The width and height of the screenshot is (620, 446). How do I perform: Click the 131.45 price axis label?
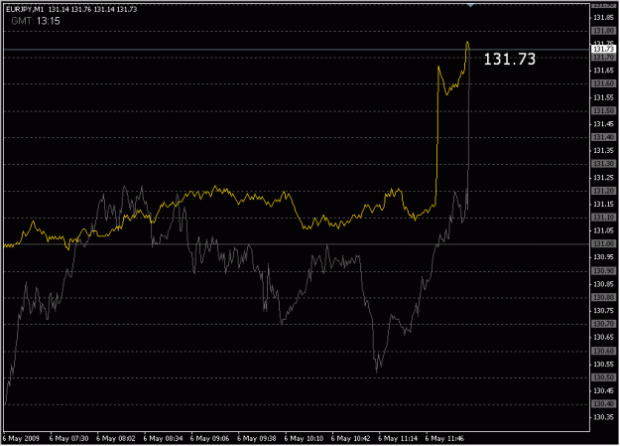click(604, 124)
